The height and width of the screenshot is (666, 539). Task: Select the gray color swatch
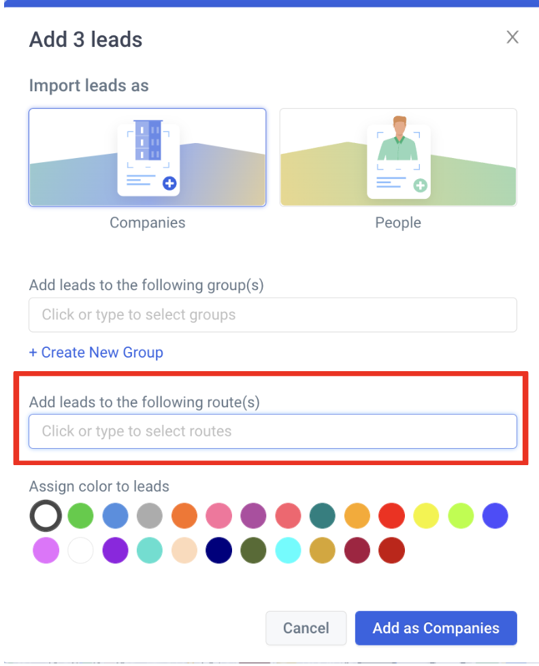[150, 516]
